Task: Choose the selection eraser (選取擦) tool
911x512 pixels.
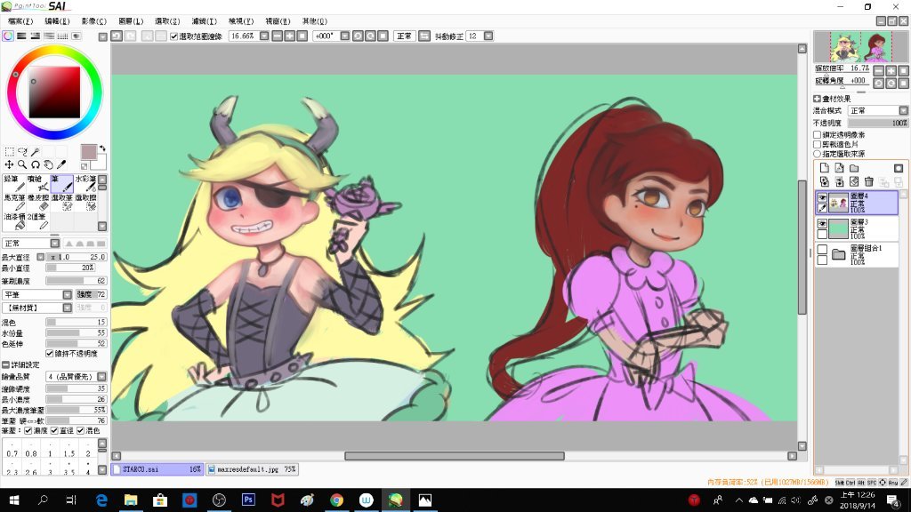Action: coord(85,202)
